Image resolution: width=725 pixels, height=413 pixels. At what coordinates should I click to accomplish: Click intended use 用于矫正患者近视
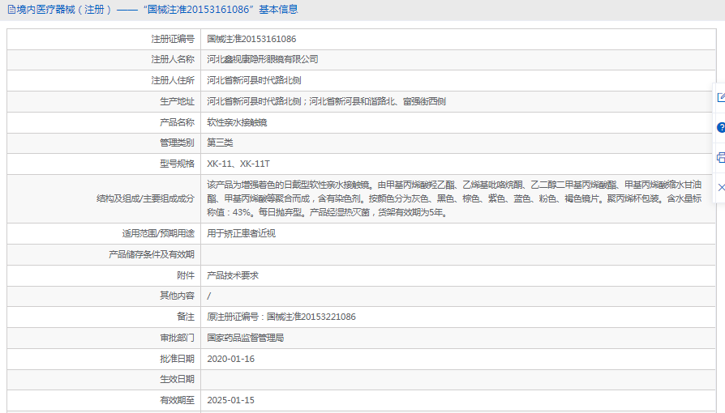(x=241, y=233)
